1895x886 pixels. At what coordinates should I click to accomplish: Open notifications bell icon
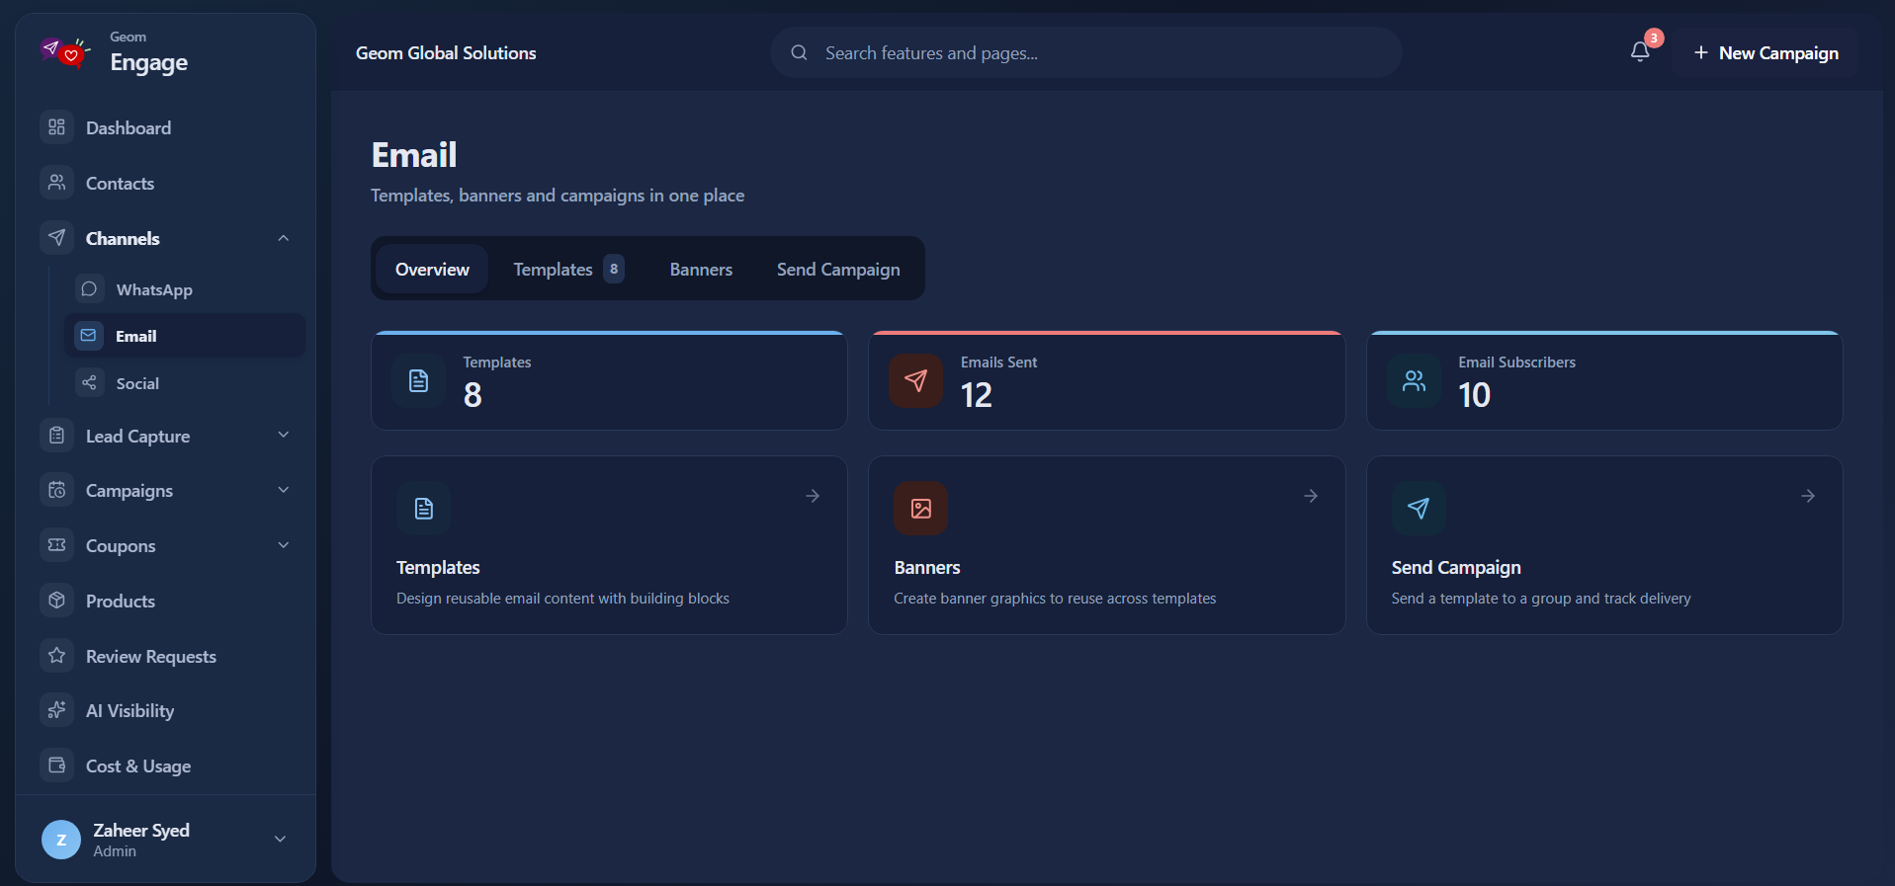tap(1640, 52)
